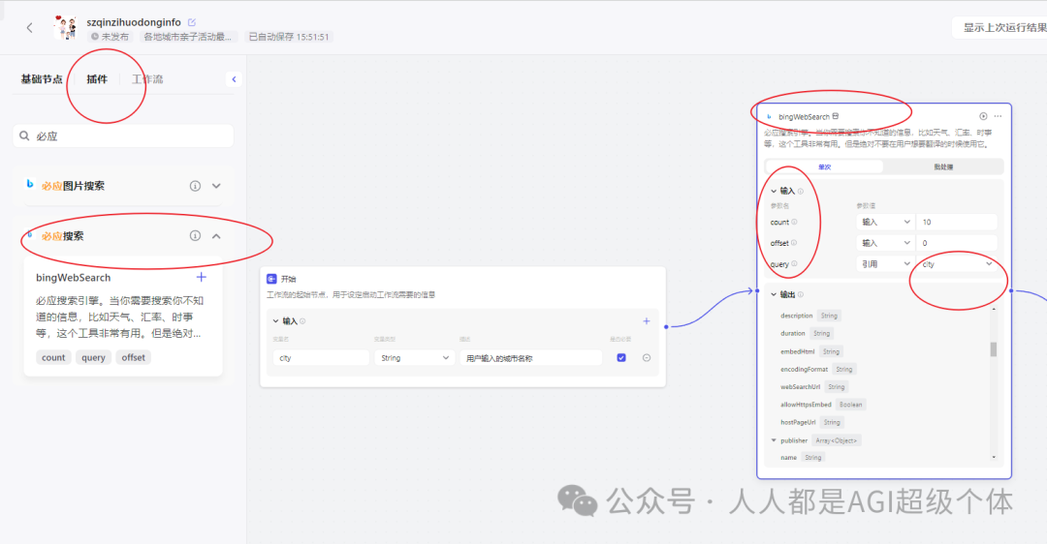Collapse the 开始 node 输入 section
This screenshot has height=544, width=1047.
point(275,321)
